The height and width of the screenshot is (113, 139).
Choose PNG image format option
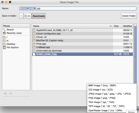click(x=112, y=98)
